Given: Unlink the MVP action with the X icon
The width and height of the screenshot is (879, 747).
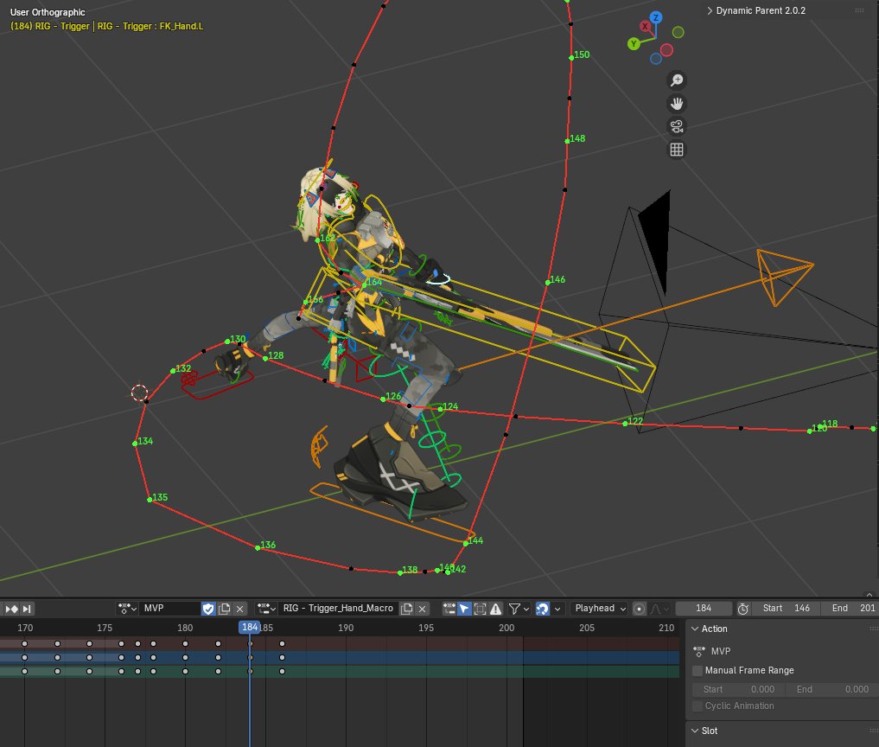Looking at the screenshot, I should tap(240, 609).
